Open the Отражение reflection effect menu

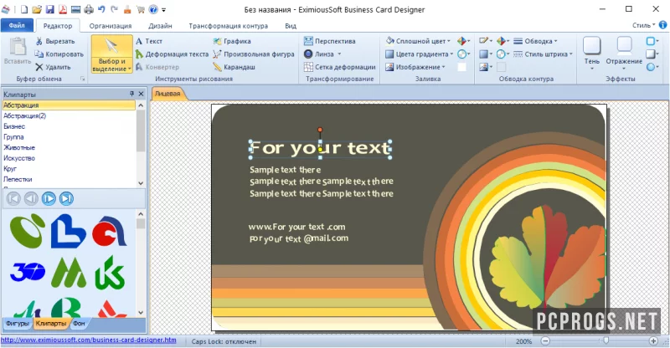pos(624,54)
